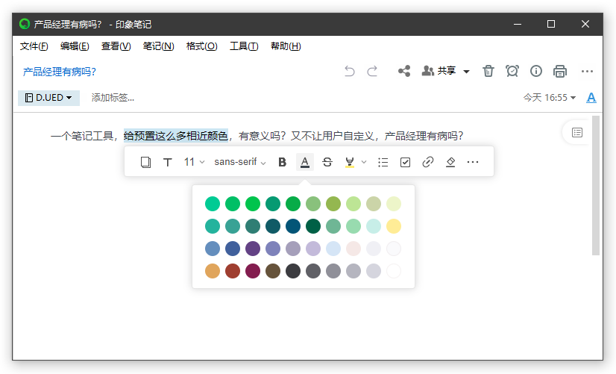Open the 帮助(H) menu

coord(286,46)
